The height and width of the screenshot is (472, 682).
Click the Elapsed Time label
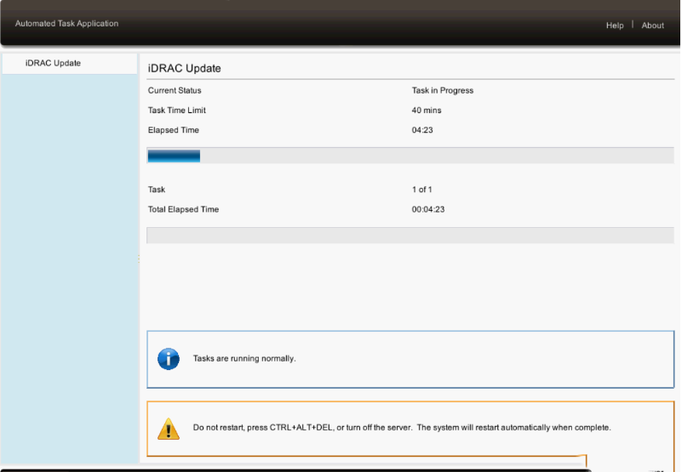click(x=173, y=130)
